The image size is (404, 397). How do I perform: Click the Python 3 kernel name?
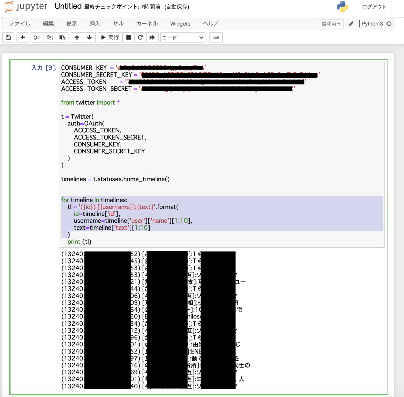372,24
